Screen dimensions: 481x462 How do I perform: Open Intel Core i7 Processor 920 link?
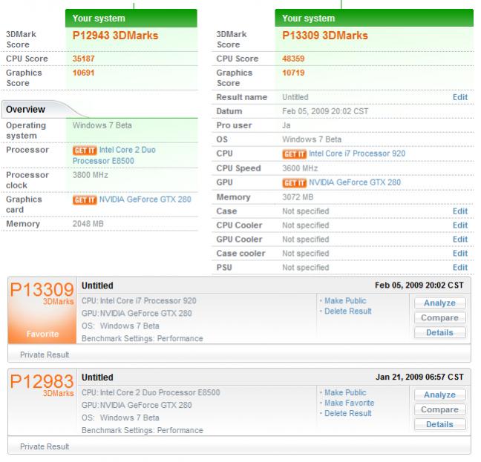pos(357,154)
